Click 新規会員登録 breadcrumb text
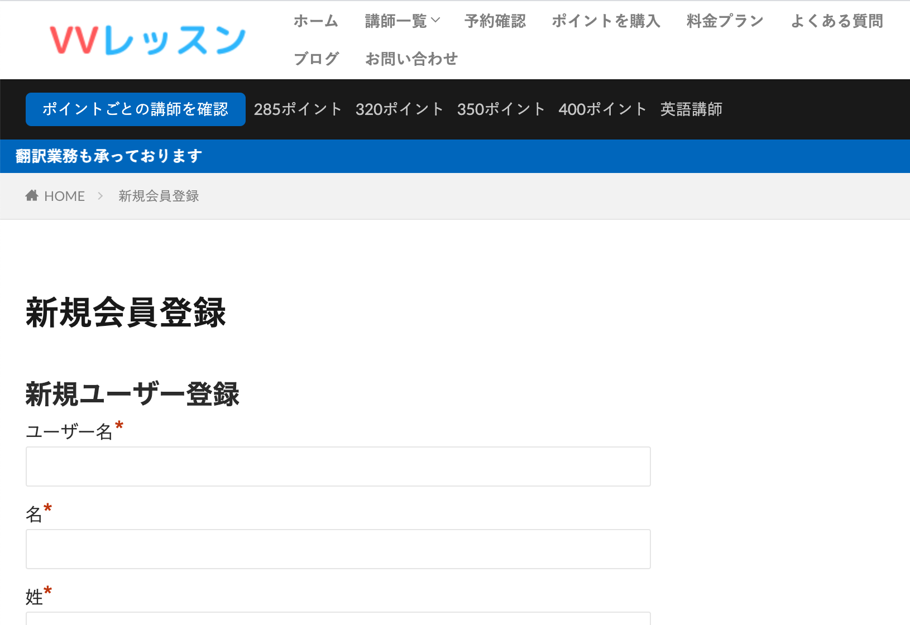910x625 pixels. click(x=159, y=196)
